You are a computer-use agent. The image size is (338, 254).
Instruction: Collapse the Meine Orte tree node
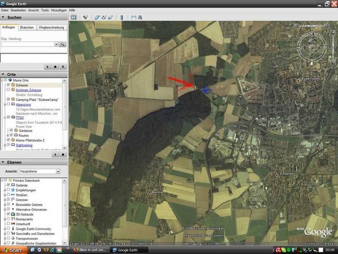(3, 80)
